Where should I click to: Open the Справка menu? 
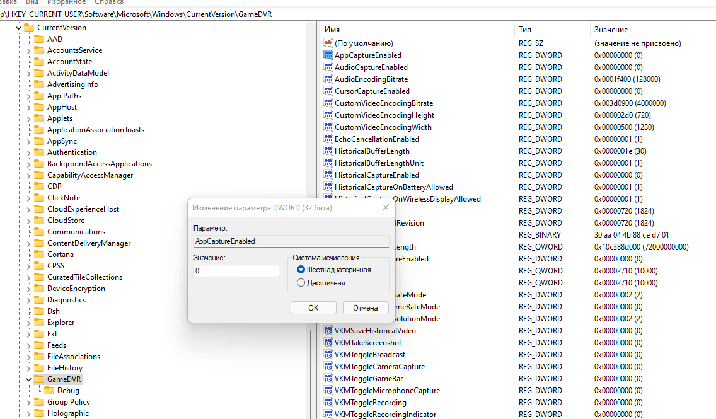[109, 3]
